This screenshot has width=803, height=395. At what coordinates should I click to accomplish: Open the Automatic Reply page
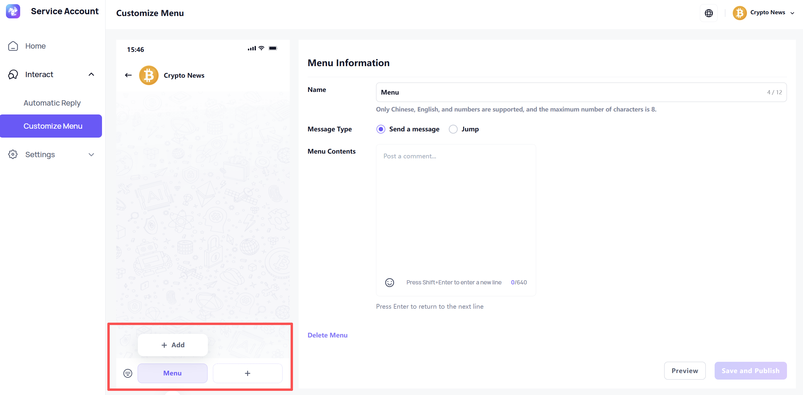click(52, 103)
